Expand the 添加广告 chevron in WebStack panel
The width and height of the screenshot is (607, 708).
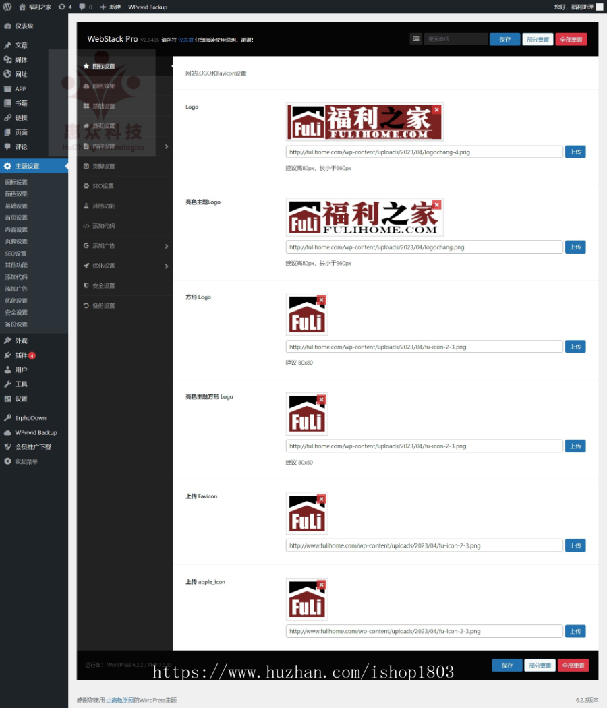[166, 246]
